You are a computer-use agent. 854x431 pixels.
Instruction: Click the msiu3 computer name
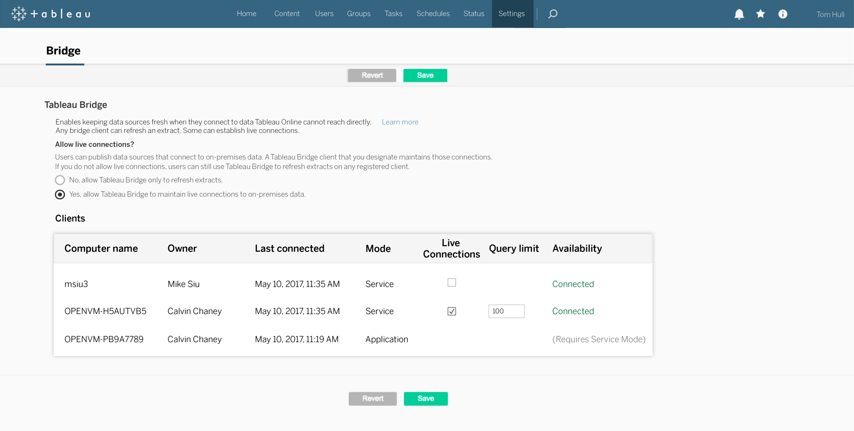[x=76, y=284]
